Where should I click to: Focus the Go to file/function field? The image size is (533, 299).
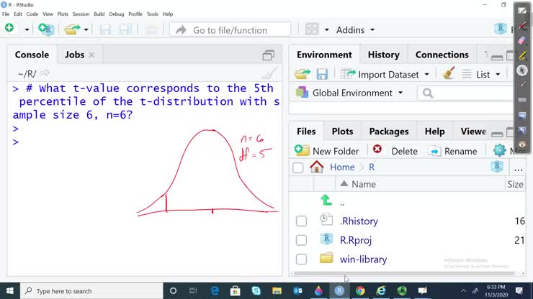point(230,30)
